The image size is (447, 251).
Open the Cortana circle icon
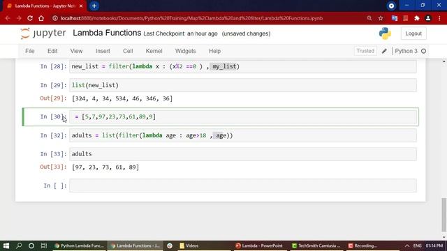pos(31,245)
